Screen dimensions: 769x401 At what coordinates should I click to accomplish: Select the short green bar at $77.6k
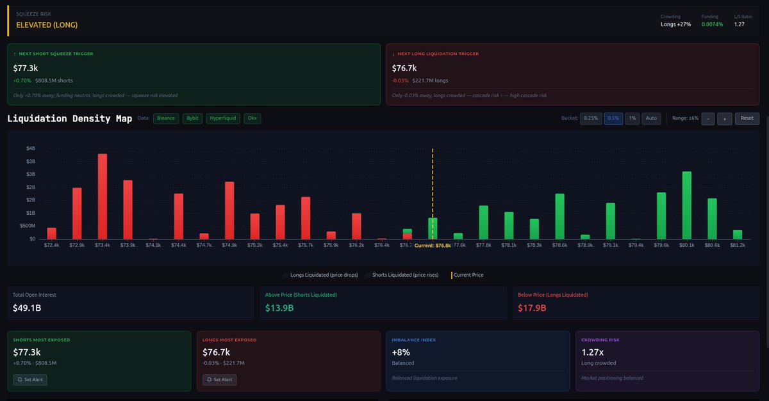[458, 236]
